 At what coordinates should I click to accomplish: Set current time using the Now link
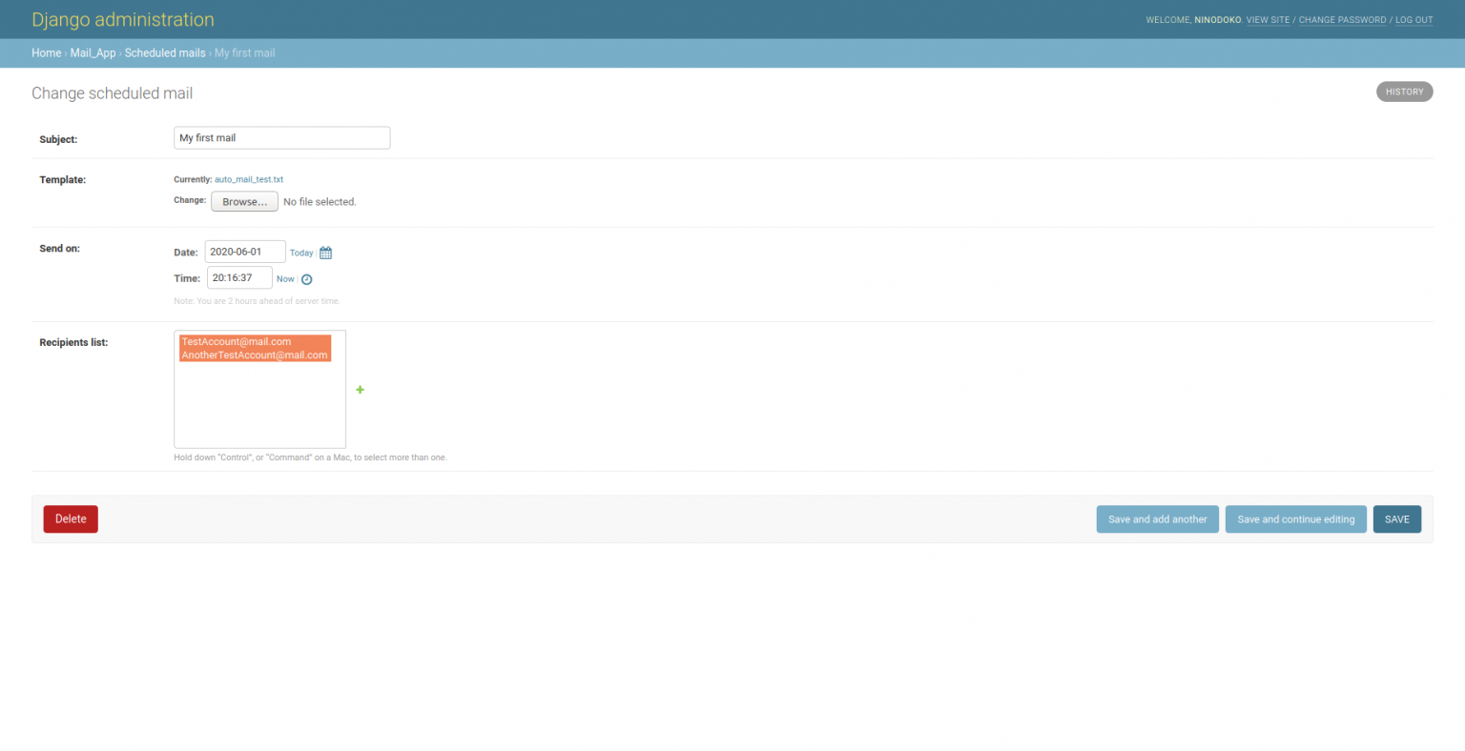pyautogui.click(x=284, y=278)
